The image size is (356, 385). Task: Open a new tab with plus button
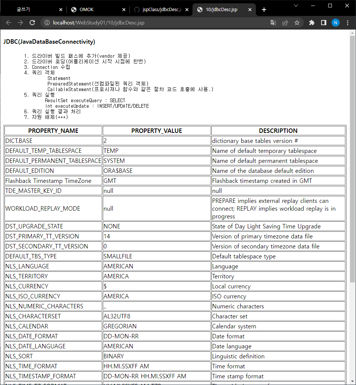[264, 10]
